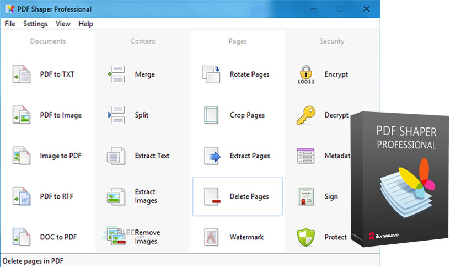Choose the PDF to TXT label
The image size is (461, 267).
click(x=57, y=74)
